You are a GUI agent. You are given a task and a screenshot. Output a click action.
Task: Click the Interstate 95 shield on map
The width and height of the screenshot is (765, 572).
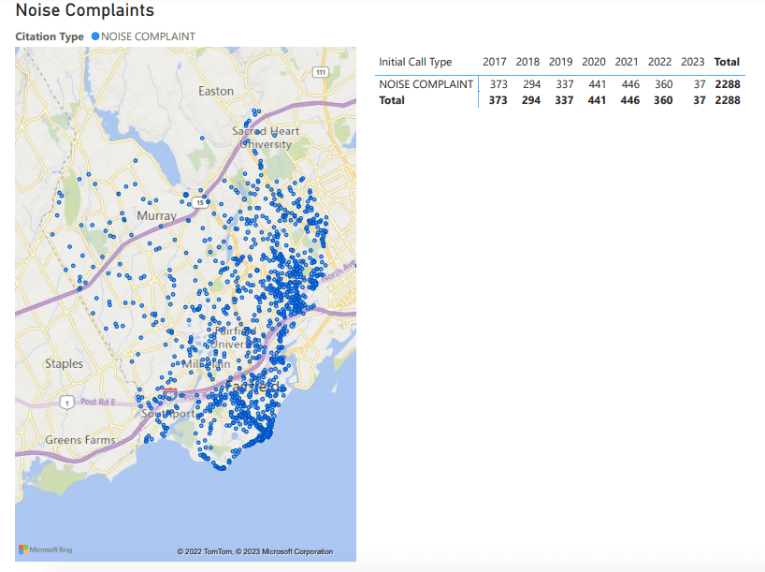(170, 394)
